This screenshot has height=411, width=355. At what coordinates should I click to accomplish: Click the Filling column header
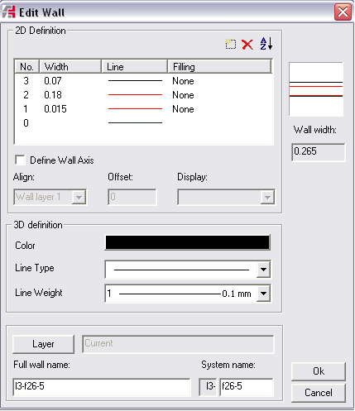pos(219,66)
